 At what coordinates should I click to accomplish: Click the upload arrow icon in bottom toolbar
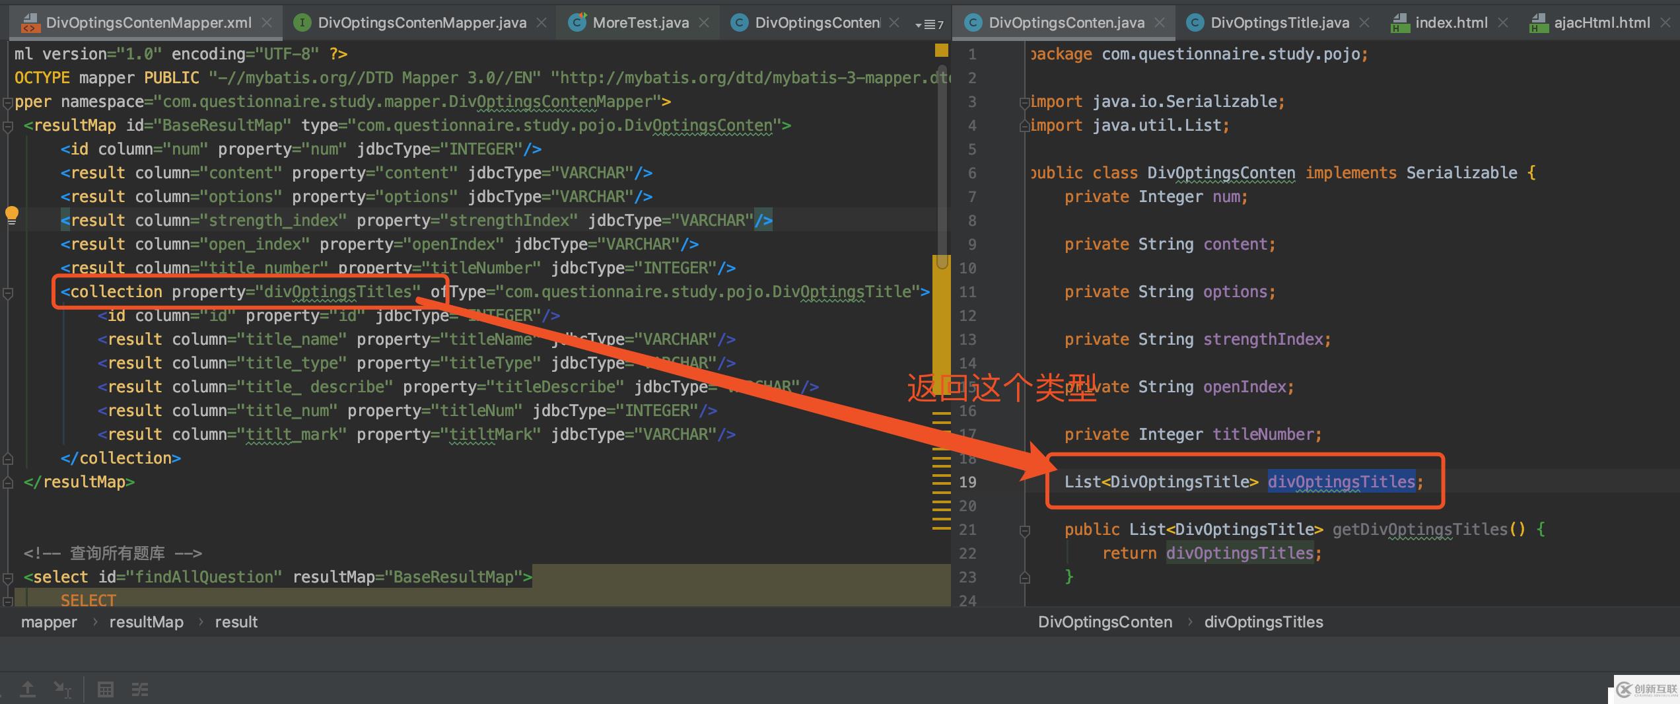(x=28, y=689)
